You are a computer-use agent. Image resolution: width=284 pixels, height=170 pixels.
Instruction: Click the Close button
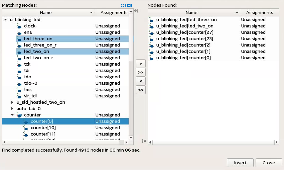(269, 163)
